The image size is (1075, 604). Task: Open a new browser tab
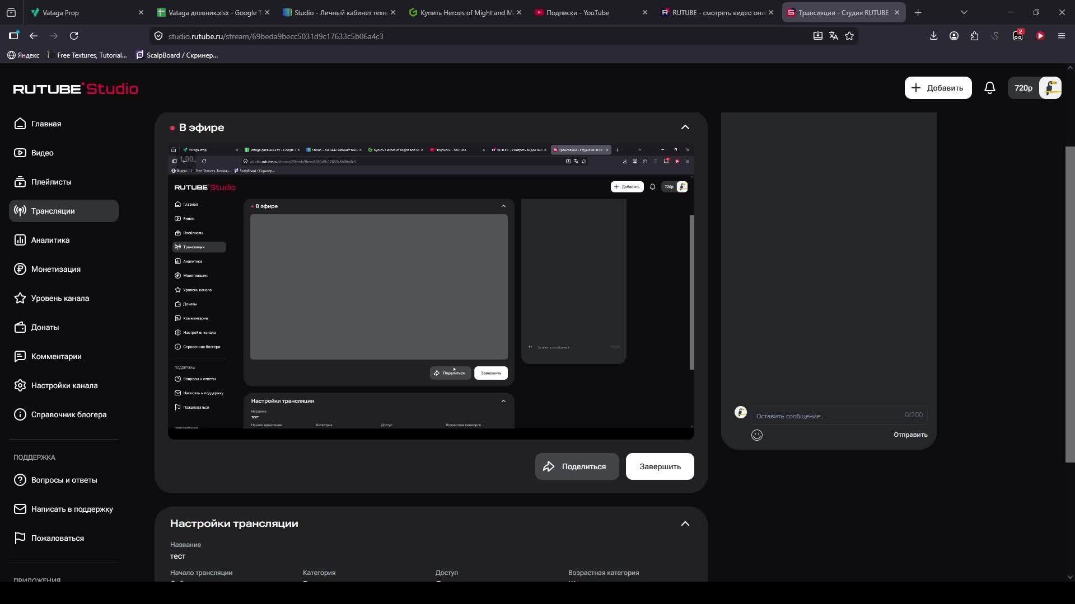[918, 12]
